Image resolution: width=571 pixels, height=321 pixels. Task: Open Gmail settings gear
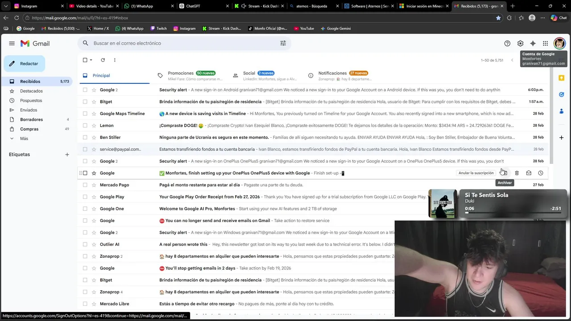click(520, 43)
